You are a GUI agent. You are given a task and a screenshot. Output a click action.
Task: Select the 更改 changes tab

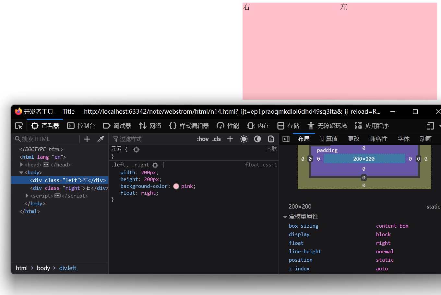click(354, 139)
